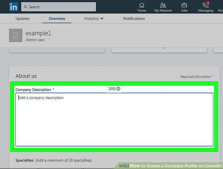
Task: Click the LinkedIn logo icon
Action: [x=13, y=7]
